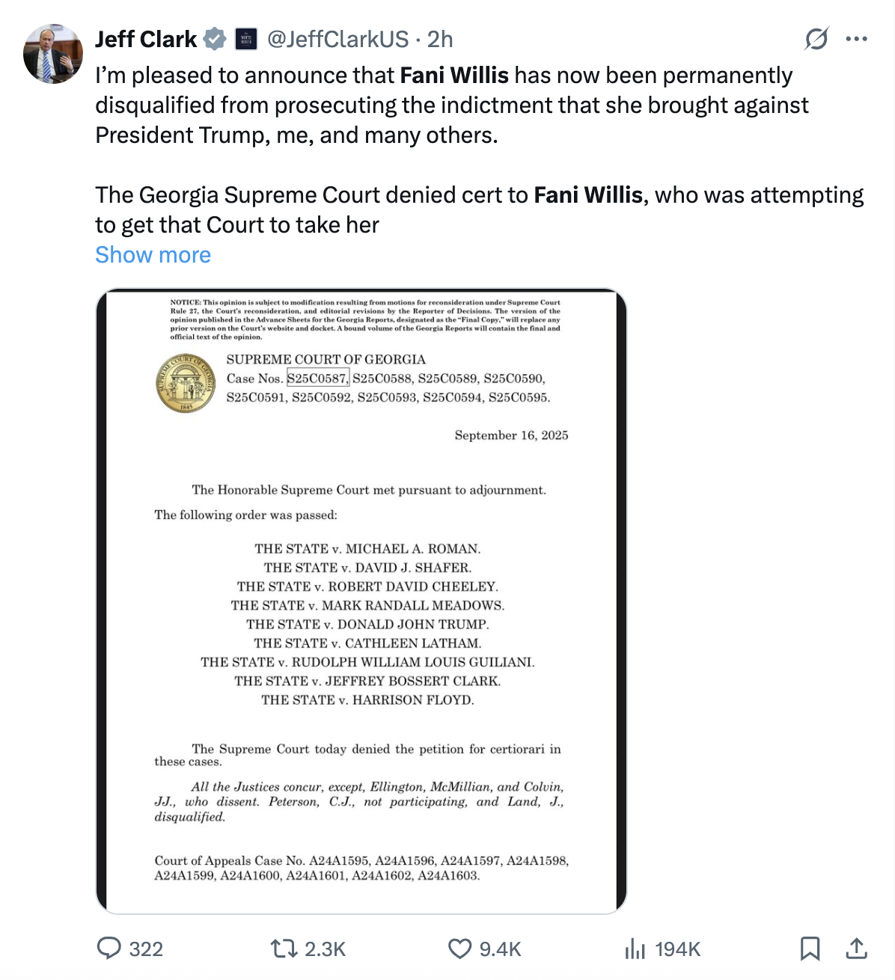View post analytics via the bar chart icon

click(635, 949)
